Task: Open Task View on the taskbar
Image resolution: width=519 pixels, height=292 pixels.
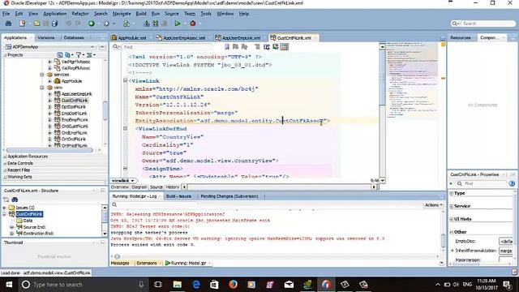Action: point(158,285)
